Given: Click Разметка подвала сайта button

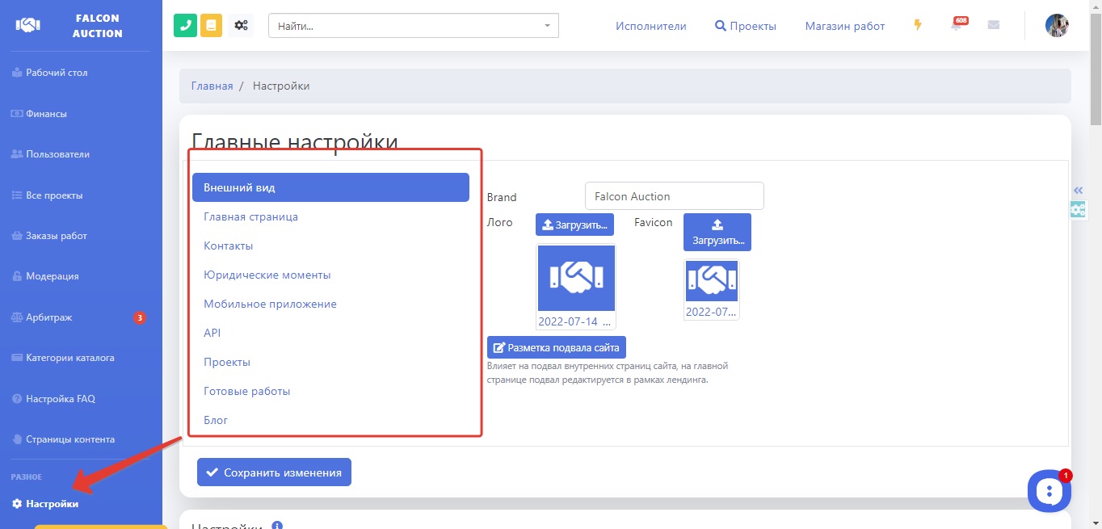Looking at the screenshot, I should (556, 347).
